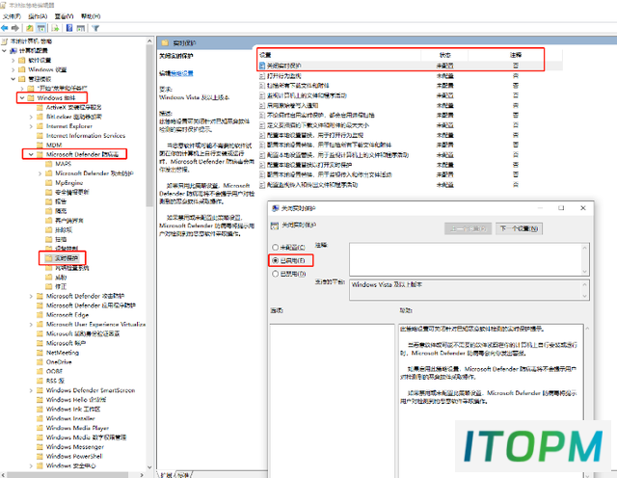Collapse the Microsoft Defender 防病毒 node
617x478 pixels.
point(31,154)
